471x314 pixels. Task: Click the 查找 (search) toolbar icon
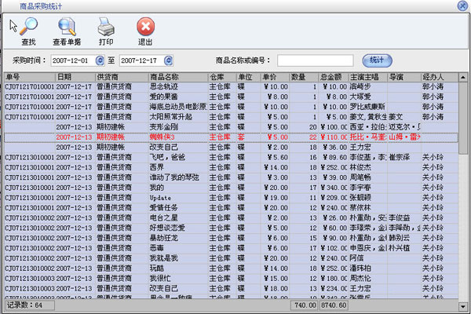coord(28,31)
